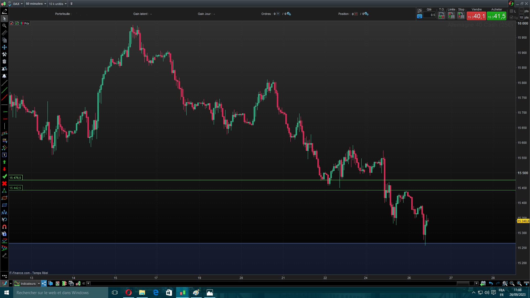The width and height of the screenshot is (530, 298).
Task: Open the DAX instrument dropdown
Action: pos(18,4)
